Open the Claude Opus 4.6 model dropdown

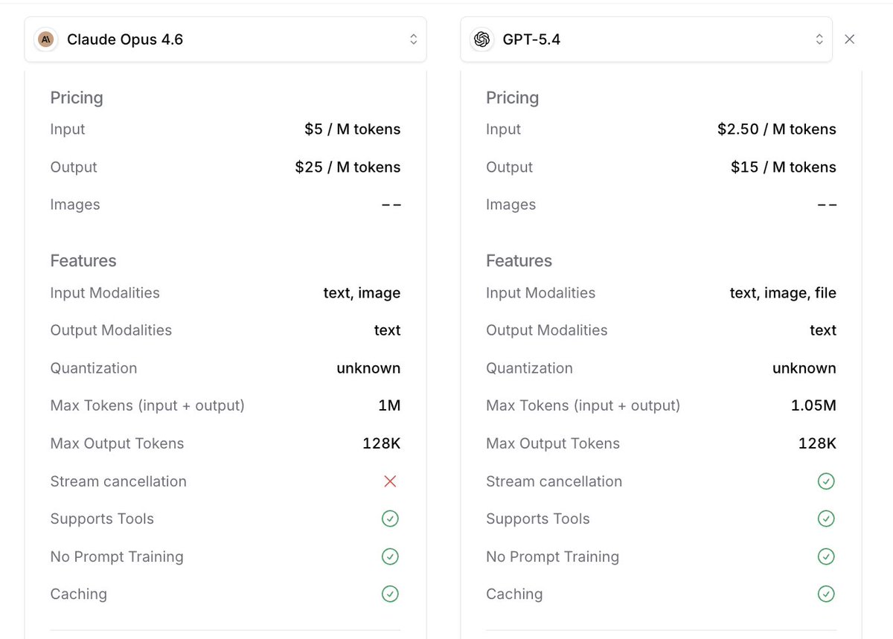click(225, 39)
